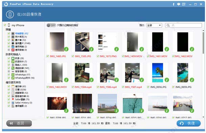This screenshot has height=133, width=206.
Task: Click the green messages icon (28)
Action: (x=13, y=58)
